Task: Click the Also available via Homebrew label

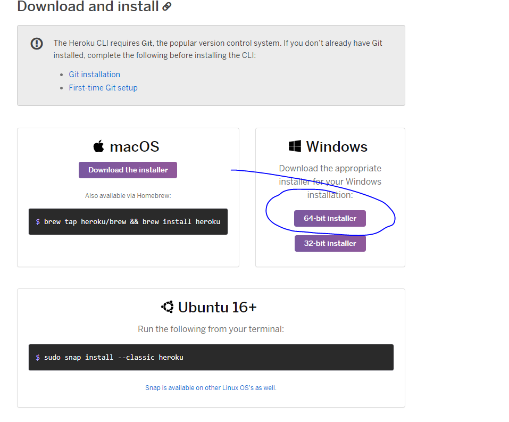Action: point(128,195)
